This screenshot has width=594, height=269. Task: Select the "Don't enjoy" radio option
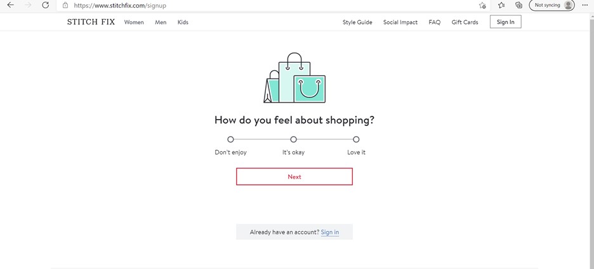click(x=231, y=139)
